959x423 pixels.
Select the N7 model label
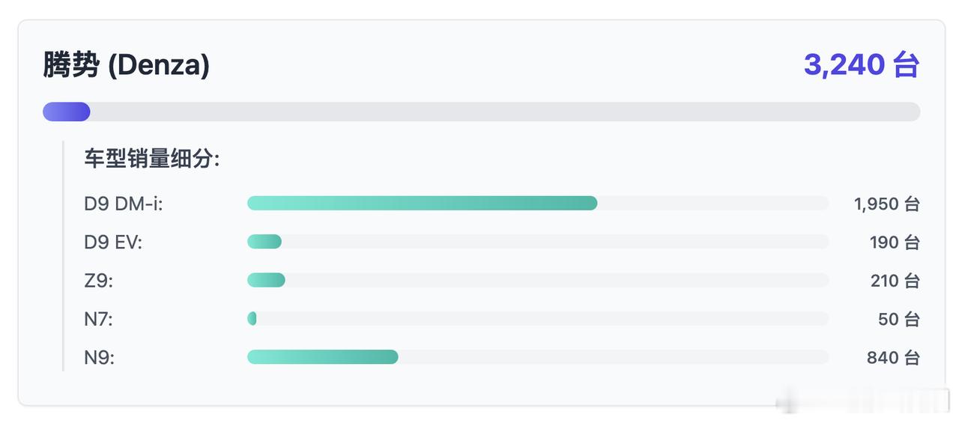99,320
